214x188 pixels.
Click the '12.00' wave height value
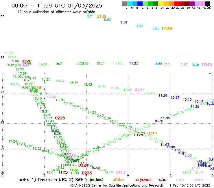[187, 155]
